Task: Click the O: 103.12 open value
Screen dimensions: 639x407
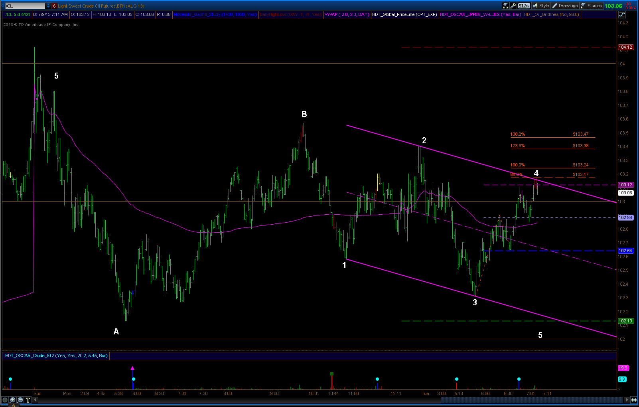Action: [x=80, y=14]
